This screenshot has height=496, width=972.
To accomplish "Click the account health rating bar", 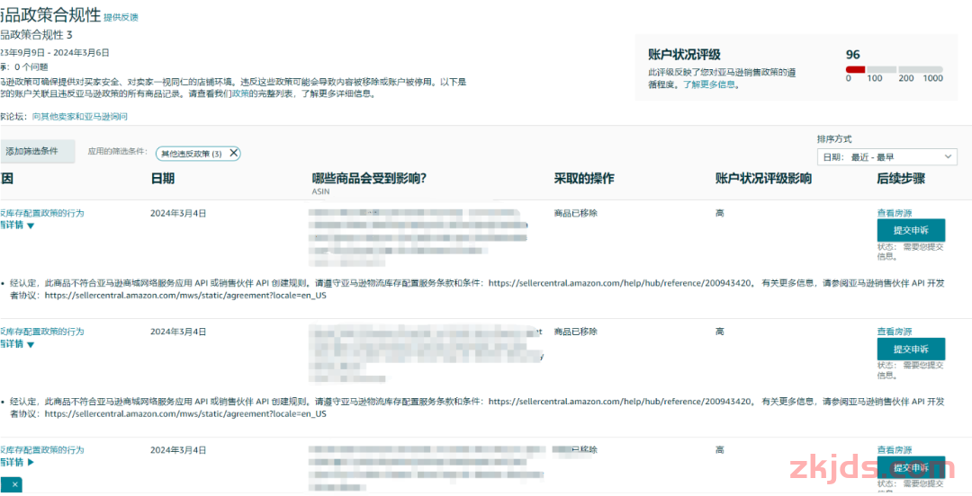I will pos(894,69).
